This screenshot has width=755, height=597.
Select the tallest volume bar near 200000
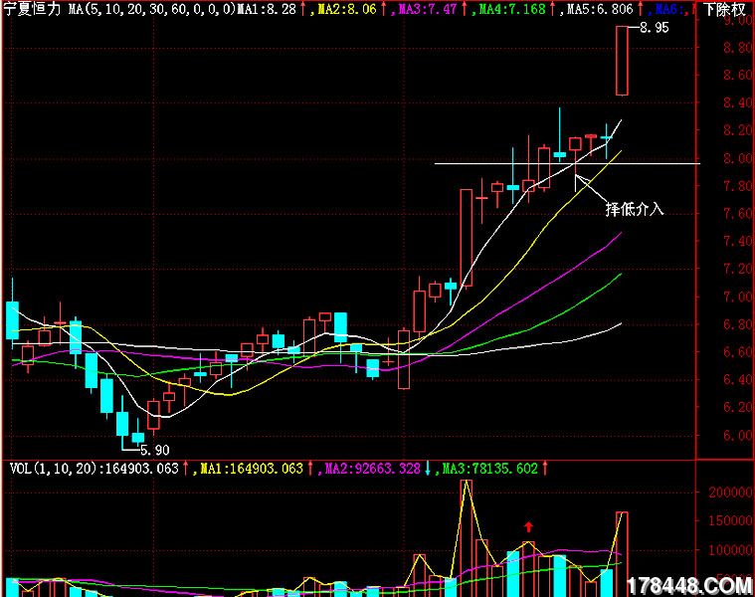tap(467, 538)
